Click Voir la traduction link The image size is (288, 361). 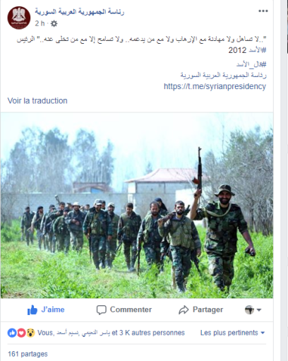(x=37, y=101)
